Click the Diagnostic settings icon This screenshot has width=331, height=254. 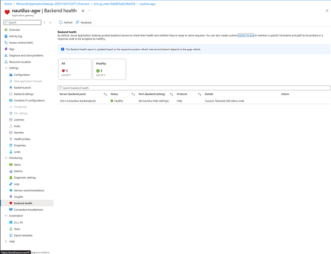11,177
